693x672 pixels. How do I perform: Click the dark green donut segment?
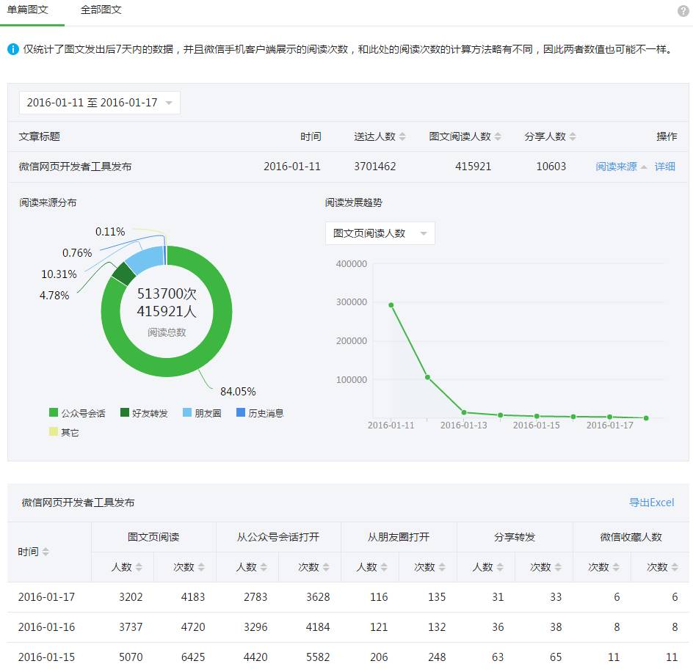click(124, 274)
